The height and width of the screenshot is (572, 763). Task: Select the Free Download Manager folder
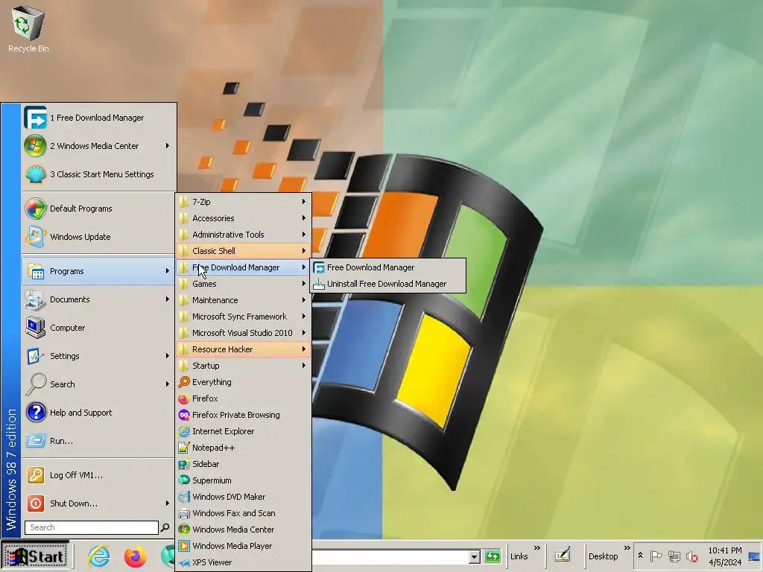(x=244, y=267)
